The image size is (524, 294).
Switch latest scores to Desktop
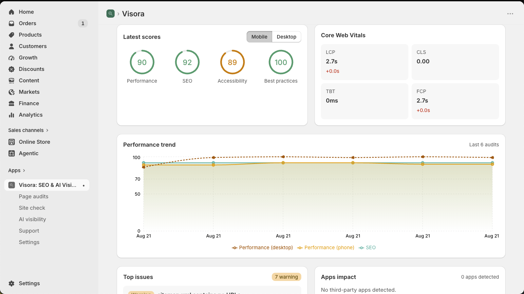[287, 37]
